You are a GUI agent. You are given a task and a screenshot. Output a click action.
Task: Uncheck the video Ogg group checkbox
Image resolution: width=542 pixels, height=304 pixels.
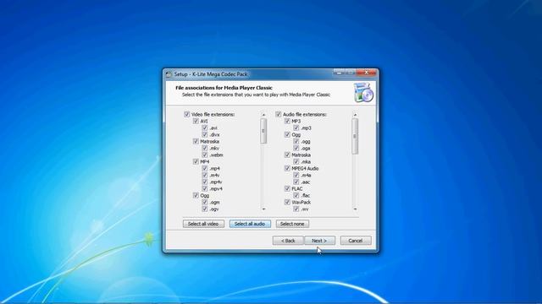pyautogui.click(x=196, y=195)
